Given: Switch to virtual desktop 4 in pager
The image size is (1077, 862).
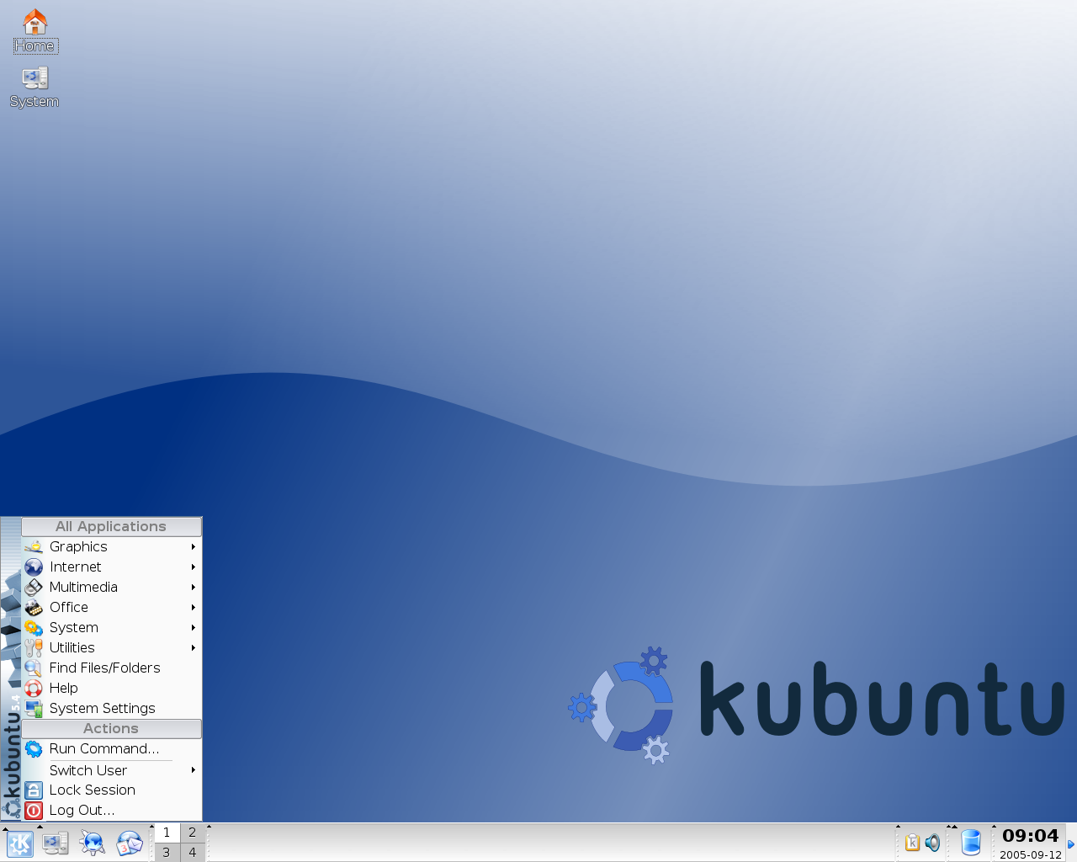Looking at the screenshot, I should tap(193, 852).
